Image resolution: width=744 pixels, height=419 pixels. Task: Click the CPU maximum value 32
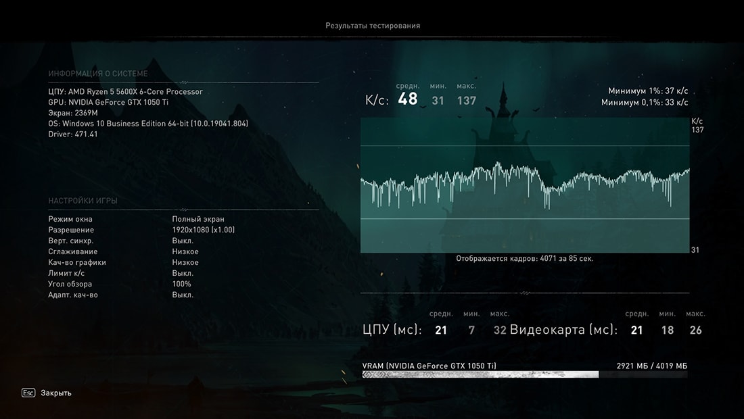click(x=500, y=330)
